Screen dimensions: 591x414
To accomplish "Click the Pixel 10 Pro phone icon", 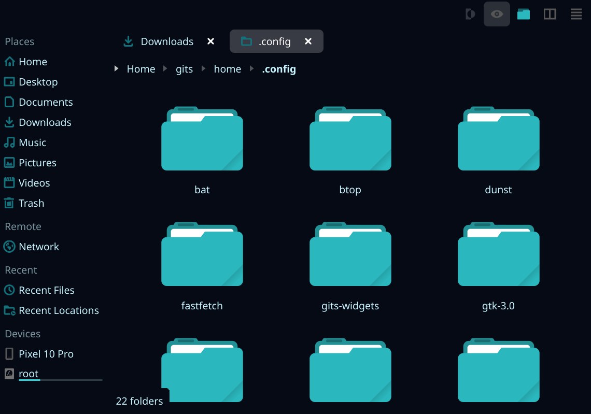I will [9, 354].
